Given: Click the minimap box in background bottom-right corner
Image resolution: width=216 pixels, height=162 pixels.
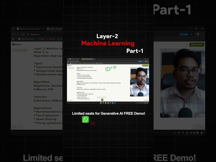Looking at the screenshot, I should pyautogui.click(x=198, y=127).
